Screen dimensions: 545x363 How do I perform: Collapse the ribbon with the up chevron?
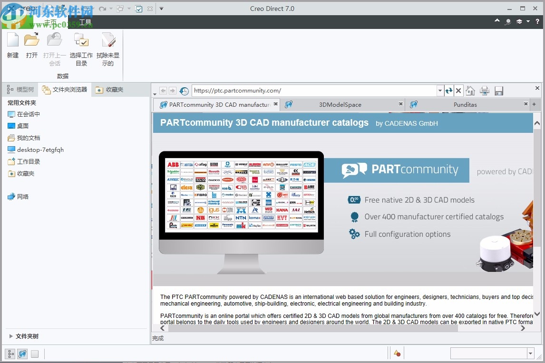pos(497,21)
